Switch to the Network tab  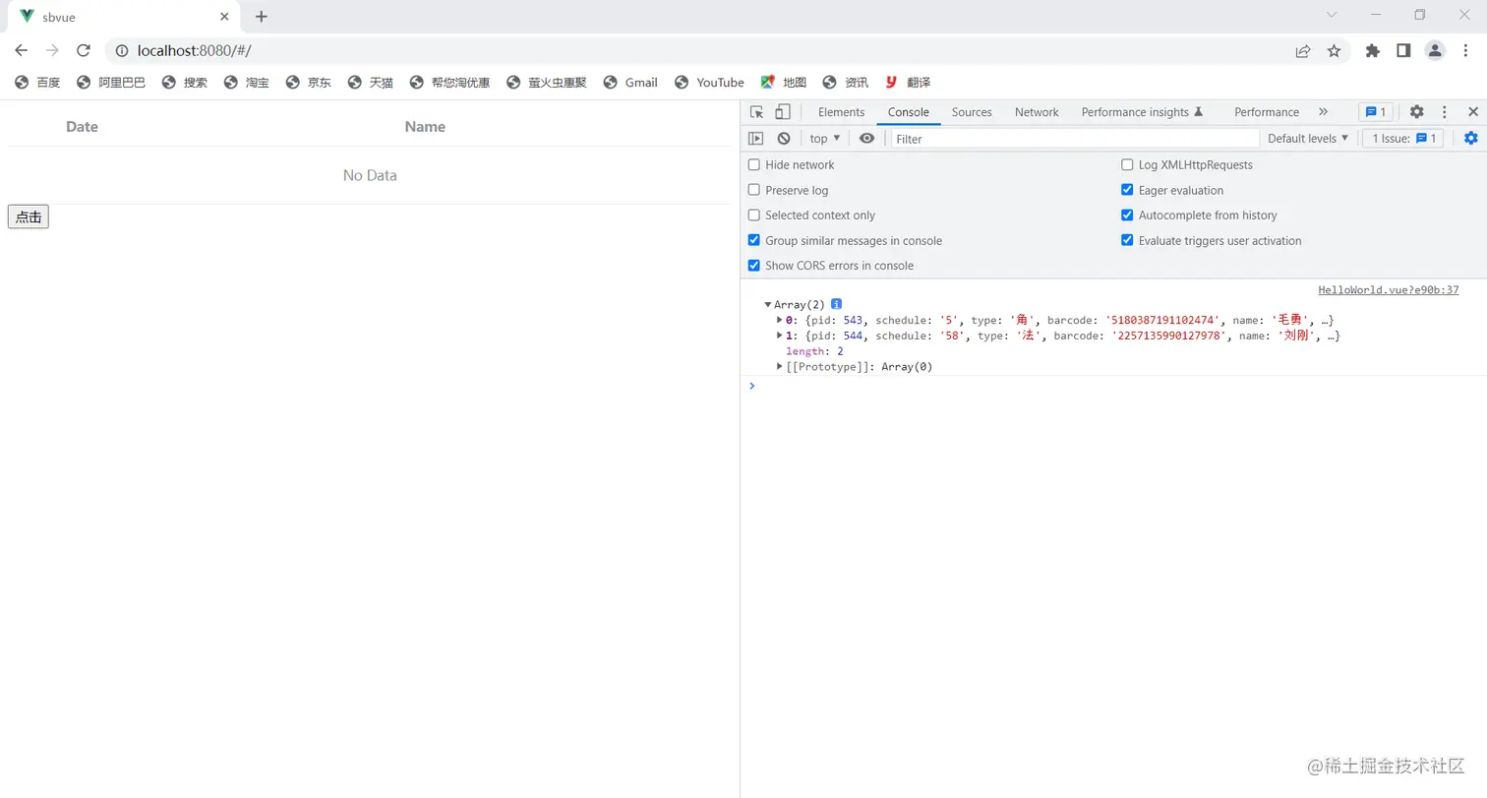click(x=1037, y=112)
